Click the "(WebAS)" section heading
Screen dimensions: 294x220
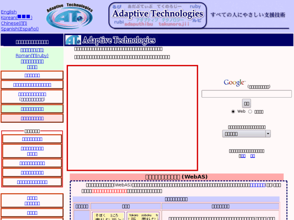click(176, 177)
